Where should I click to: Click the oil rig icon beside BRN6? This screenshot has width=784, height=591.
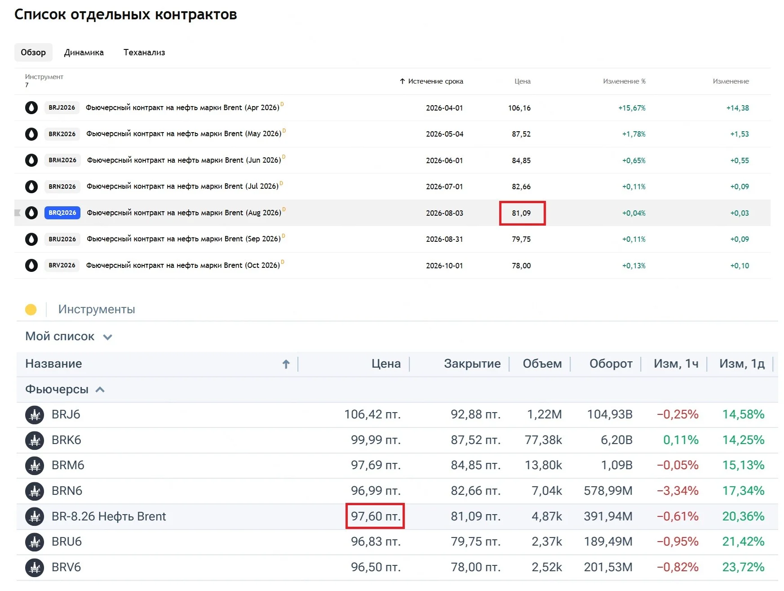(x=35, y=491)
